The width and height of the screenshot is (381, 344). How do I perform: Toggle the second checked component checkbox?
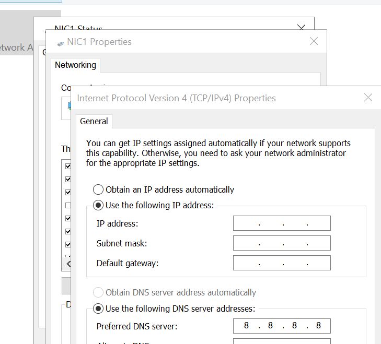point(68,179)
